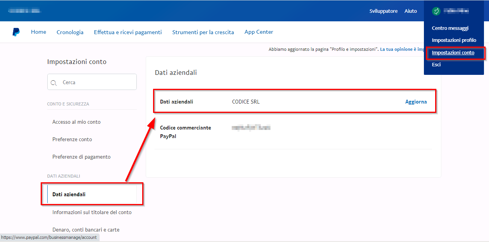489x242 pixels.
Task: Click the Impostazioni conto sidebar heading
Action: (x=77, y=62)
